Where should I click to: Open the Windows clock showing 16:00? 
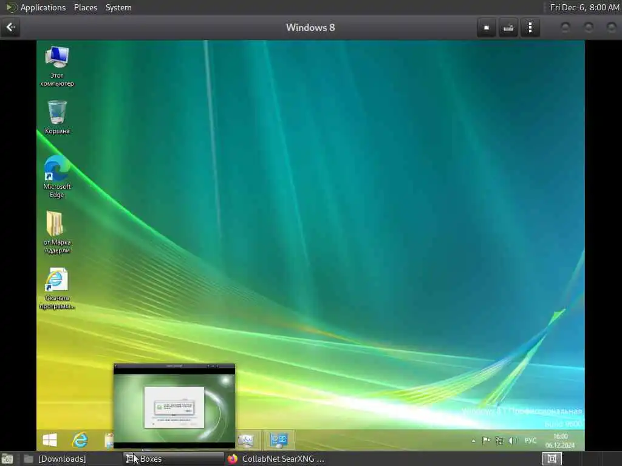pyautogui.click(x=559, y=441)
